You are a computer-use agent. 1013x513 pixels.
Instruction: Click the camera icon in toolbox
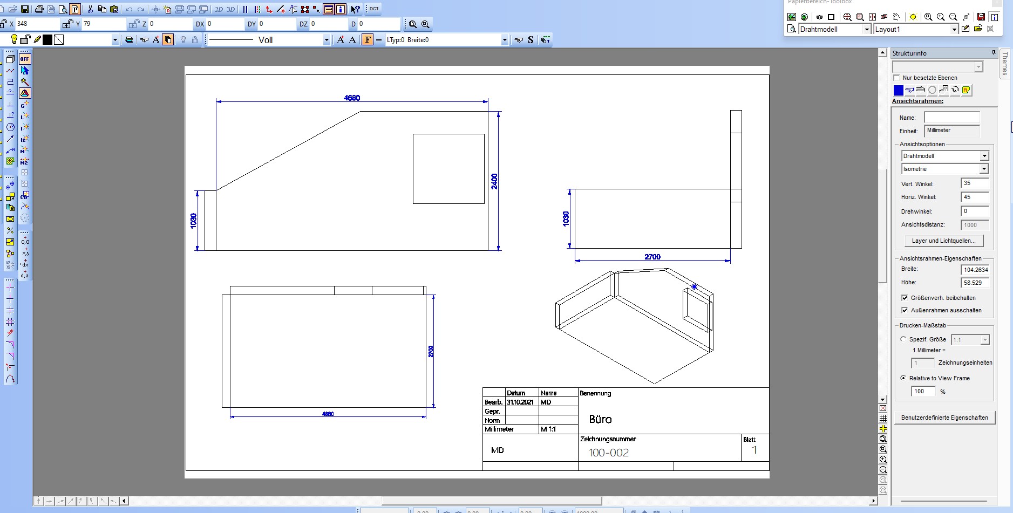pyautogui.click(x=819, y=17)
